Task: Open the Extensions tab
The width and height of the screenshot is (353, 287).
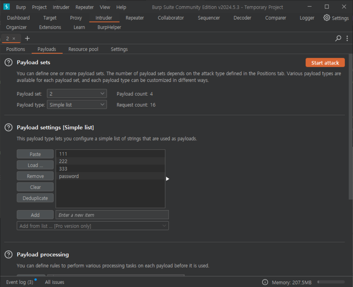Action: click(50, 27)
